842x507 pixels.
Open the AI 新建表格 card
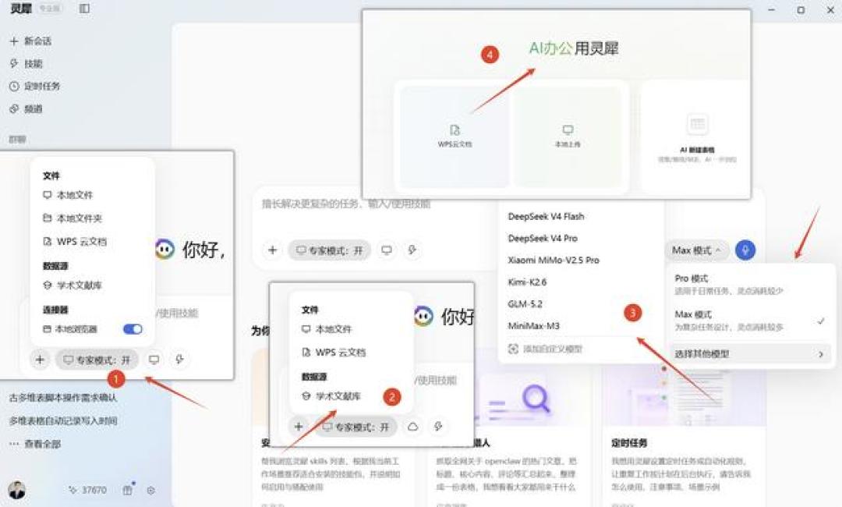(697, 137)
